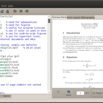Image resolution: width=103 pixels, height=103 pixels.
Task: Click the editor scroll up arrow
Action: tap(49, 16)
